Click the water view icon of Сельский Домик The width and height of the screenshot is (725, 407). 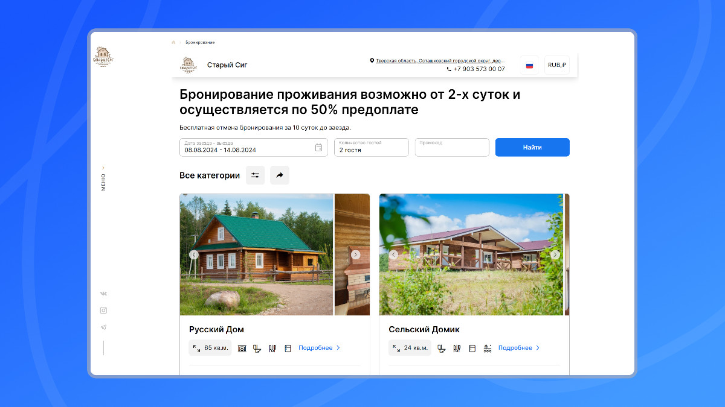click(x=488, y=348)
